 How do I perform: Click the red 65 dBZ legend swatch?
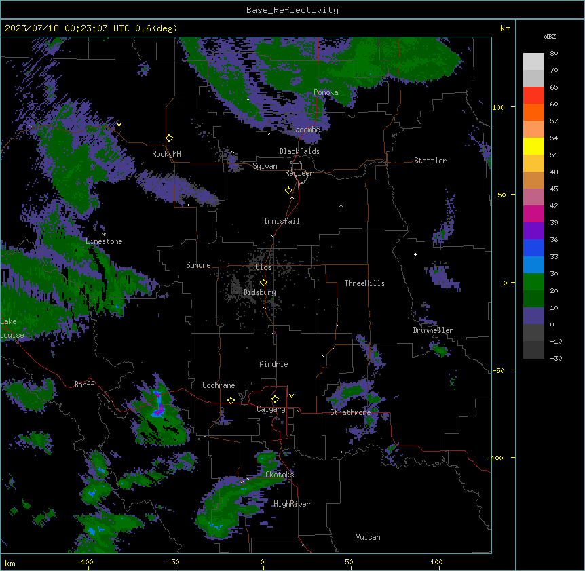click(533, 96)
